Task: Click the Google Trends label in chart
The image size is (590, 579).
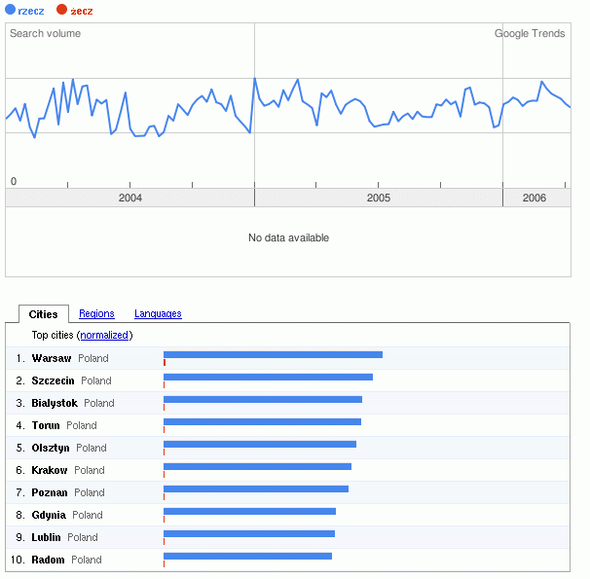Action: tap(530, 33)
